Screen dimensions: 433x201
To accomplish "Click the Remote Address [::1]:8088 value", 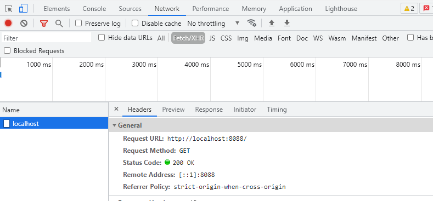I will pos(196,175).
